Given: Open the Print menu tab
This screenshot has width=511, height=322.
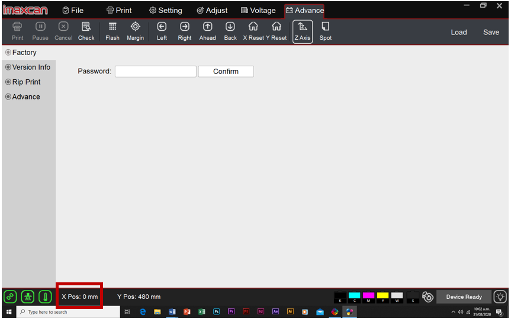Looking at the screenshot, I should coord(119,11).
